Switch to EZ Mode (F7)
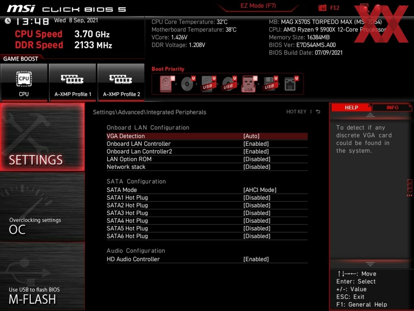414x311 pixels. coord(258,5)
